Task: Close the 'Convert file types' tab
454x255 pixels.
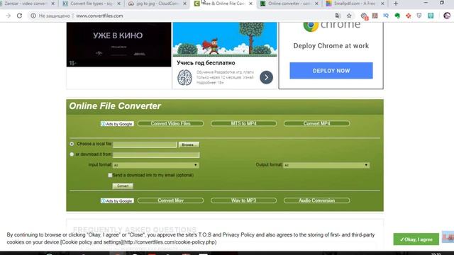Action: pyautogui.click(x=118, y=4)
